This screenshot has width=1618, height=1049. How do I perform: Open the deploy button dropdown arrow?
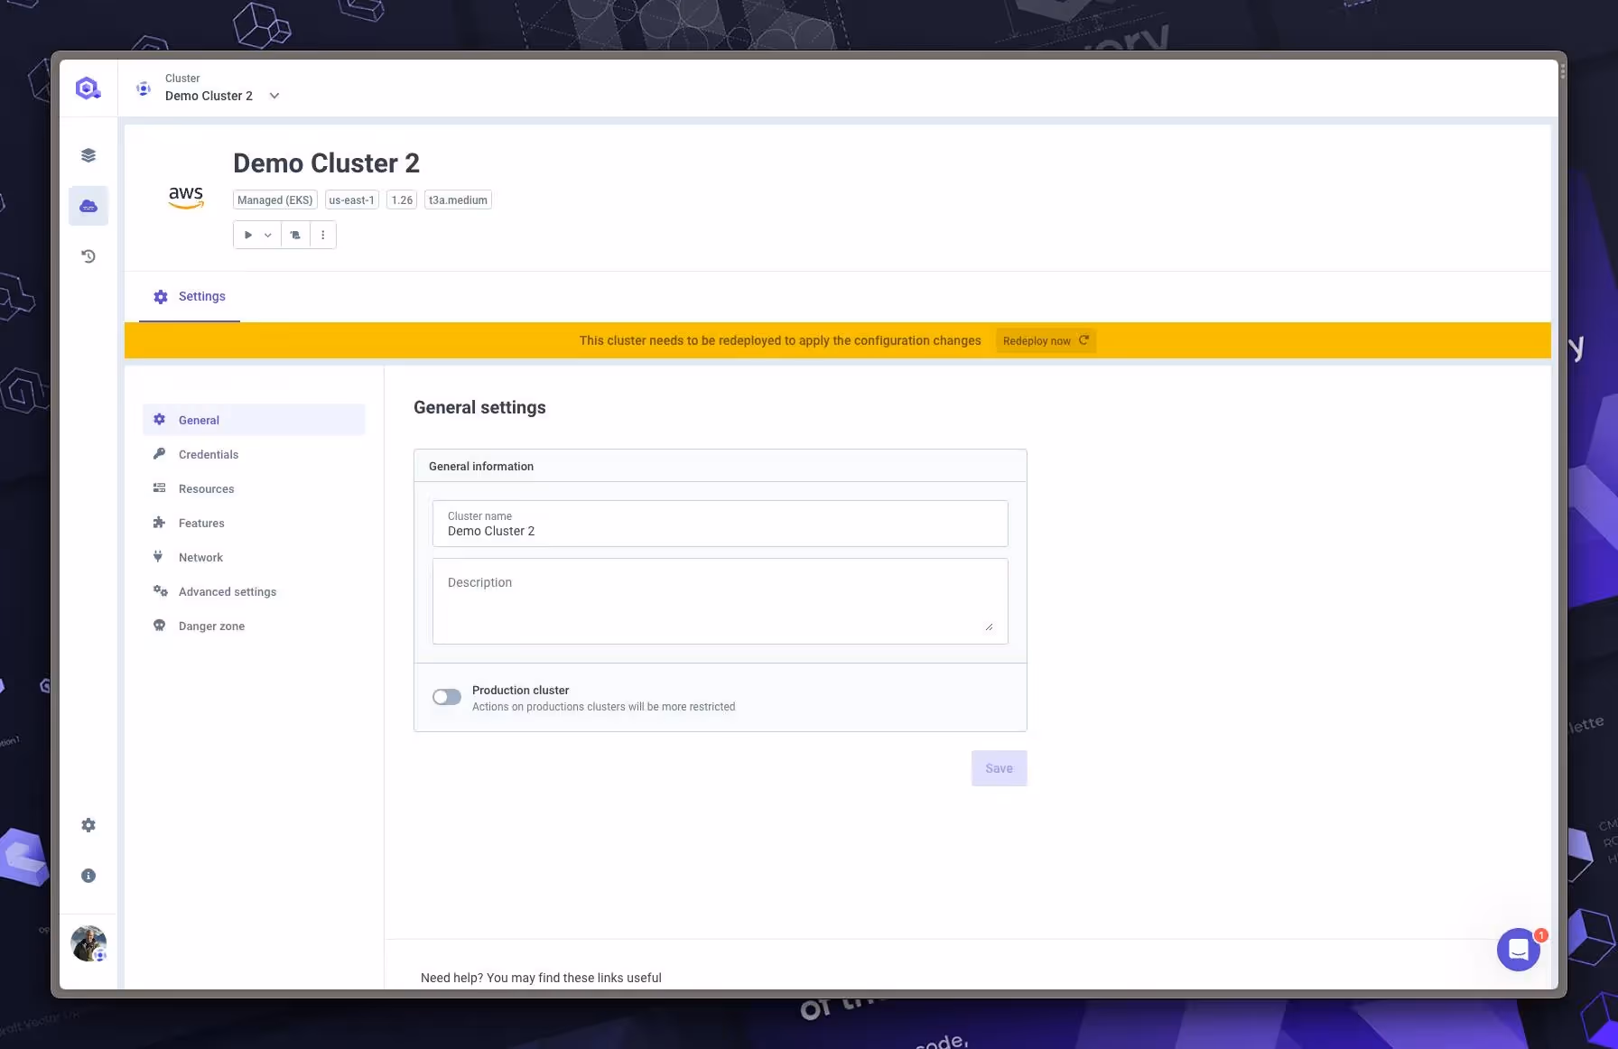click(267, 234)
